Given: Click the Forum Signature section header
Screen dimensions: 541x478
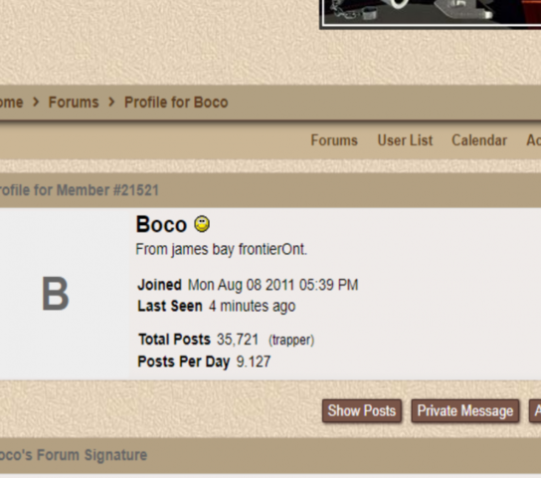Looking at the screenshot, I should (74, 455).
